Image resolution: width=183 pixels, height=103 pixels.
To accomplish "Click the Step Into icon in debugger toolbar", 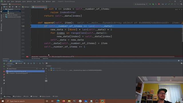I will (x=31, y=63).
